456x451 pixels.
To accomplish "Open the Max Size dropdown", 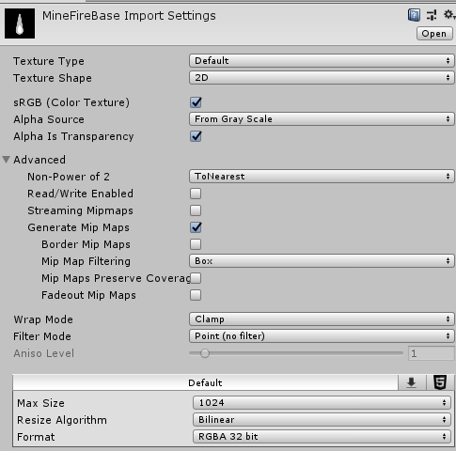I will [x=322, y=403].
